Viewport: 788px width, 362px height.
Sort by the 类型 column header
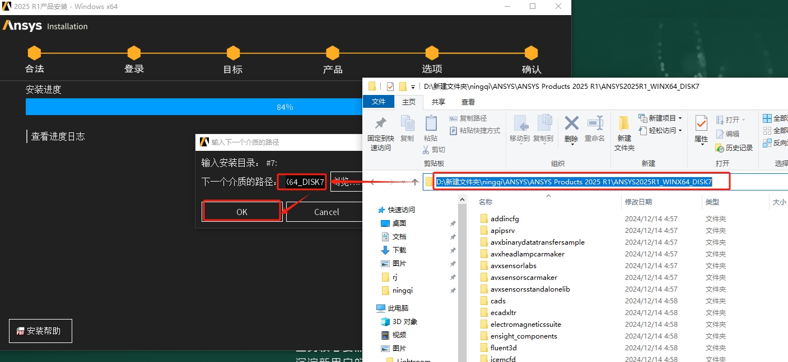tap(712, 202)
